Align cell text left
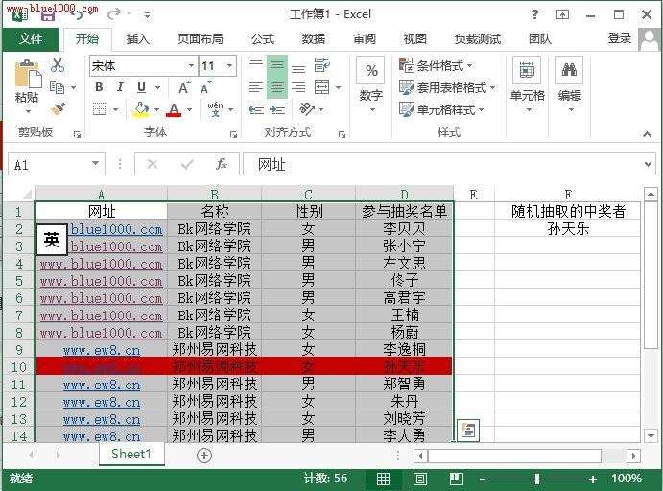The image size is (663, 491). coord(256,87)
